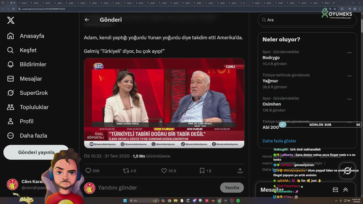
Task: Click reply box profile avatar
Action: point(90,188)
